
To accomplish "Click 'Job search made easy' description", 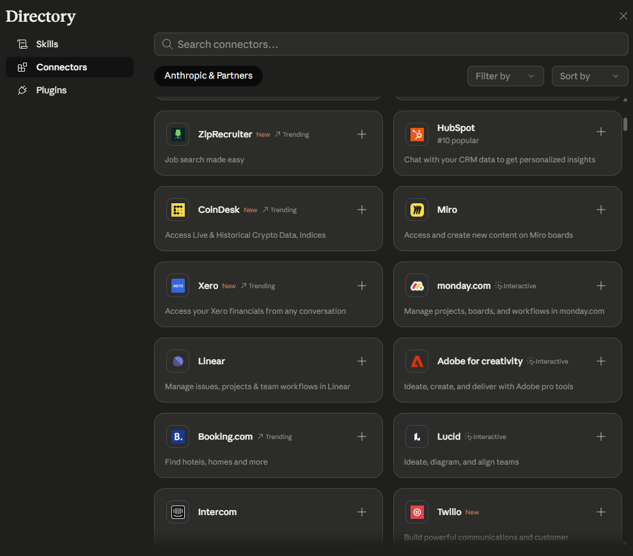I will coord(204,160).
